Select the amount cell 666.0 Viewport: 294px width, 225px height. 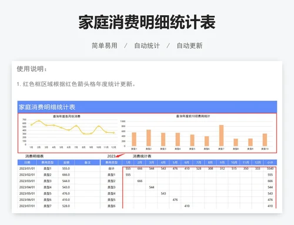tap(66, 174)
